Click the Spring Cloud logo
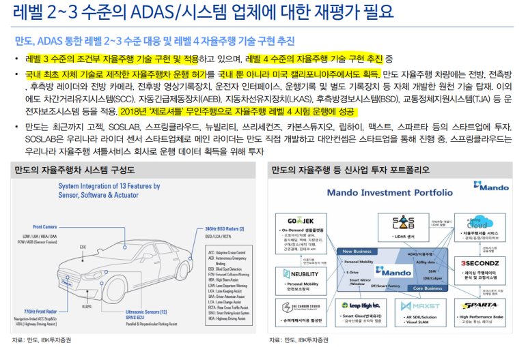 click(480, 222)
